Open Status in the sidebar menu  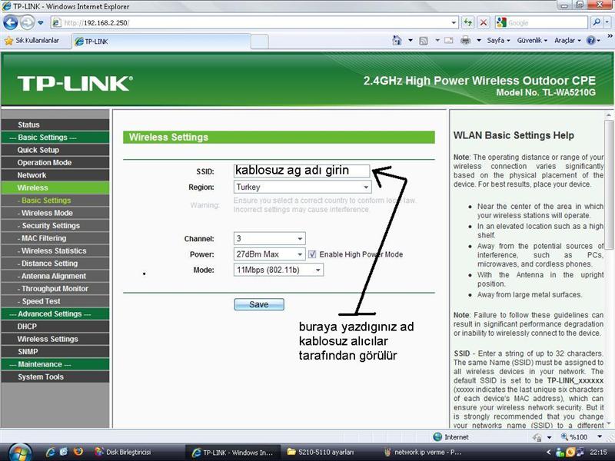pyautogui.click(x=55, y=124)
